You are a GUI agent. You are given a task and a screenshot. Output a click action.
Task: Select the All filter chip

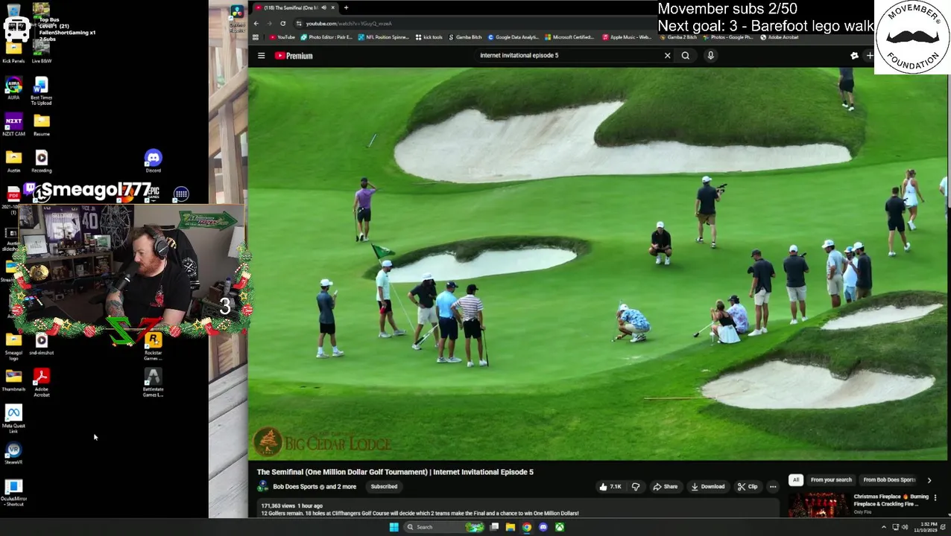[796, 480]
